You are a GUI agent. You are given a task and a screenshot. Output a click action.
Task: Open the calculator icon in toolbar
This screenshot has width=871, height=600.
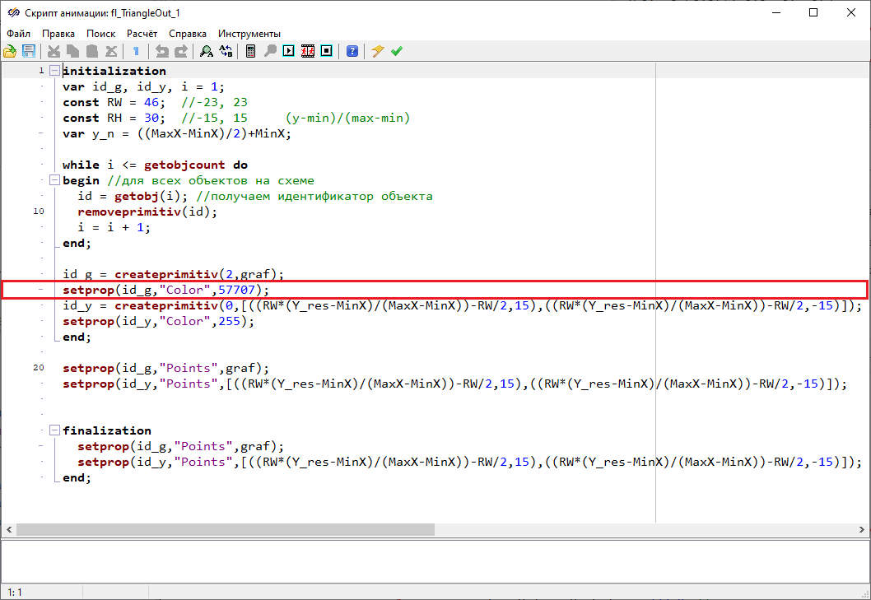pyautogui.click(x=250, y=51)
